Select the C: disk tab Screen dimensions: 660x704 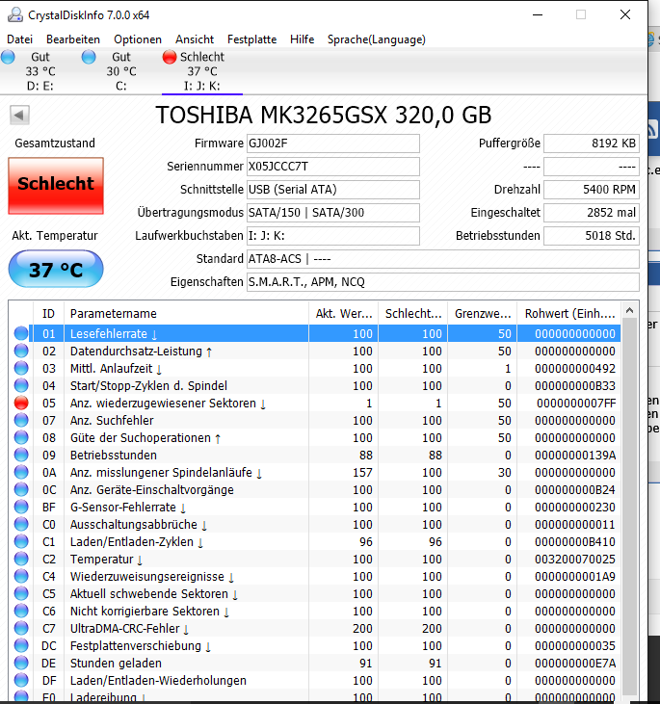[x=121, y=71]
